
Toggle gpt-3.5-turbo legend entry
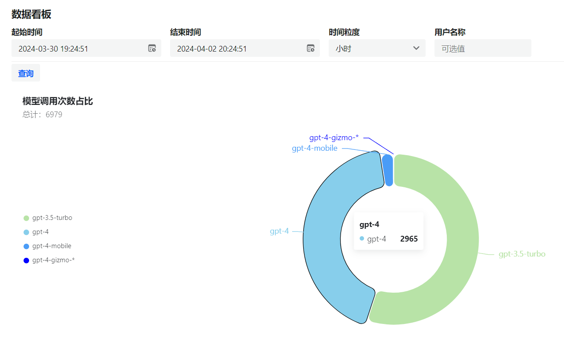[48, 218]
